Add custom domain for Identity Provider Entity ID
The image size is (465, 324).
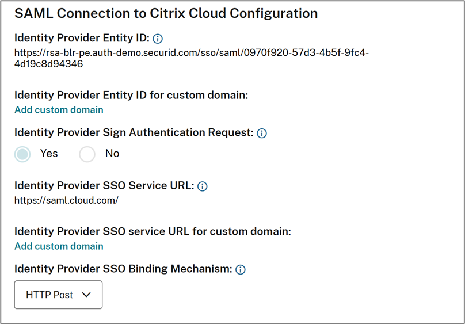(59, 110)
